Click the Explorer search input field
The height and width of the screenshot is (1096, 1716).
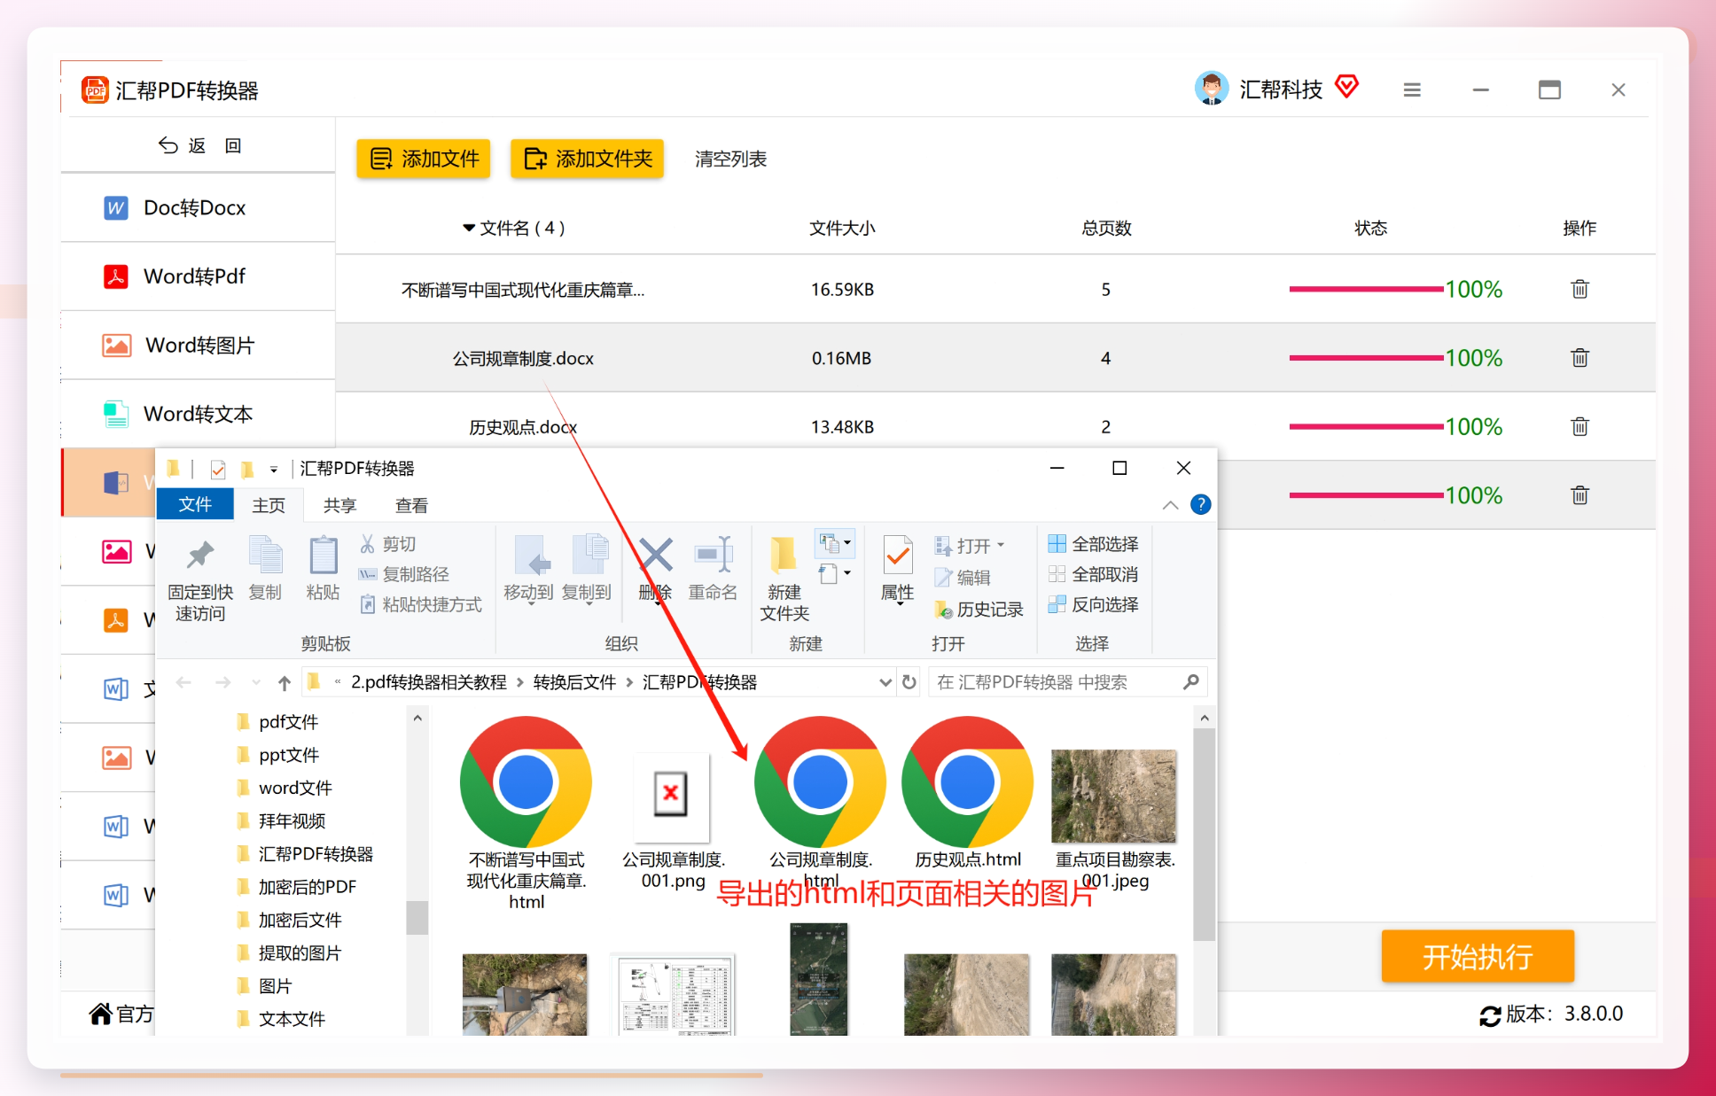[1057, 682]
